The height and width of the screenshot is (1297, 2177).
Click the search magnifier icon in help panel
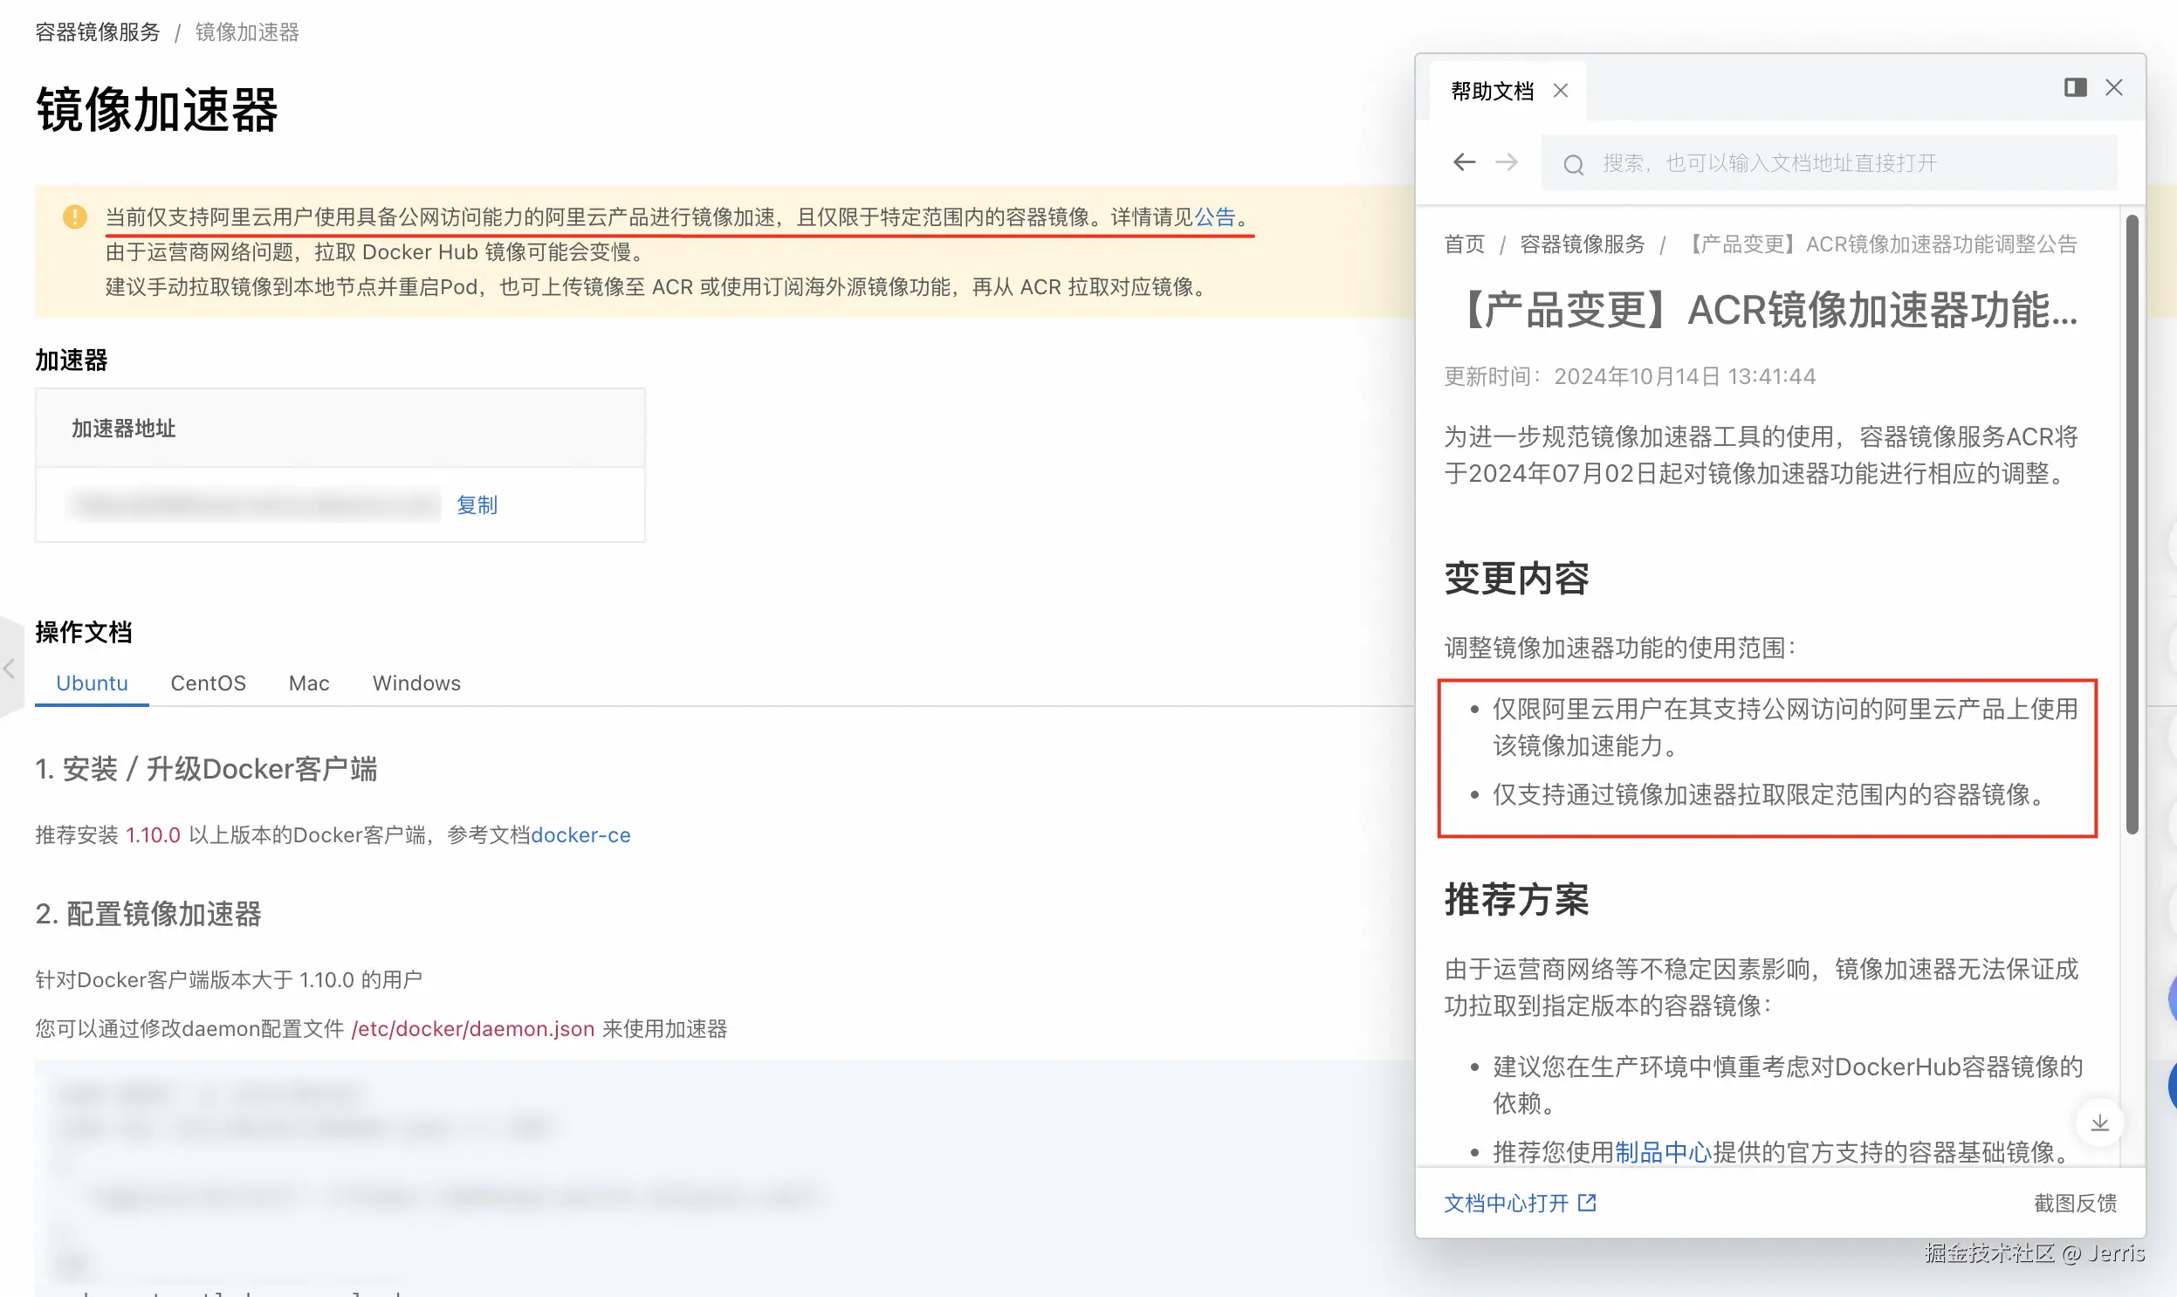tap(1573, 164)
